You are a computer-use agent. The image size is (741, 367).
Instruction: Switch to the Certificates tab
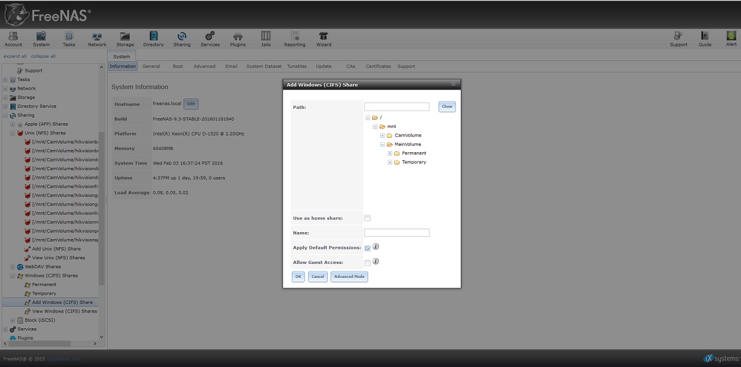pyautogui.click(x=378, y=66)
